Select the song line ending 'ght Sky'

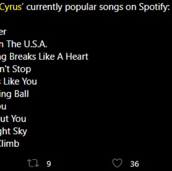click(x=13, y=131)
